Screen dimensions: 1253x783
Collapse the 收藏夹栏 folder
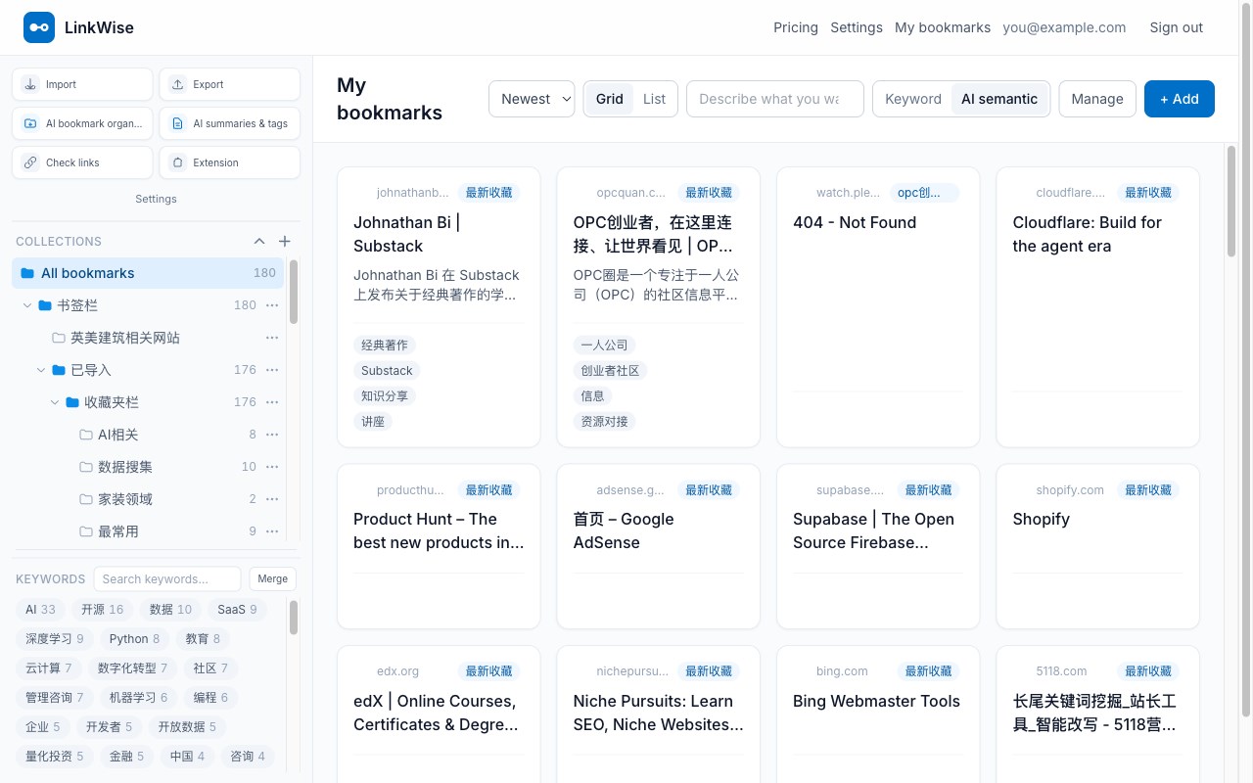55,402
